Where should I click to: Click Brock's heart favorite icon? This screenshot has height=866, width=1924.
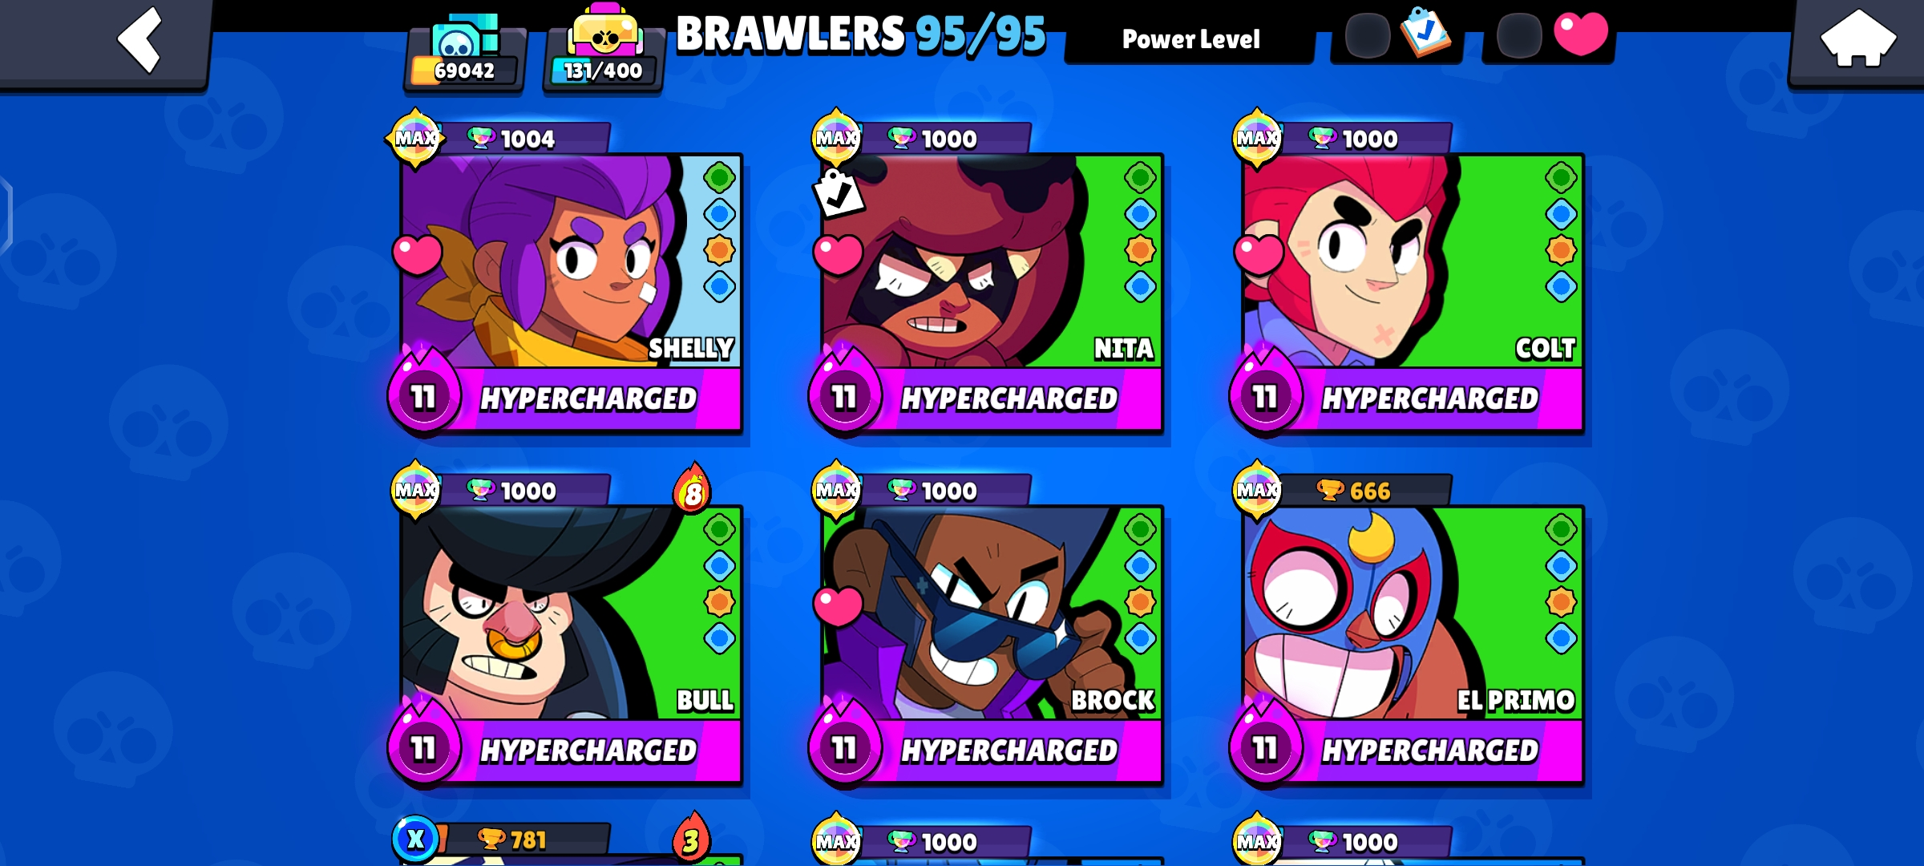pos(838,606)
